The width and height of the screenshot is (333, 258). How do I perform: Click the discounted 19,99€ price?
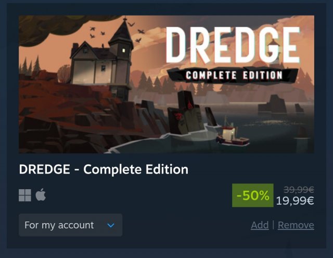click(x=295, y=201)
